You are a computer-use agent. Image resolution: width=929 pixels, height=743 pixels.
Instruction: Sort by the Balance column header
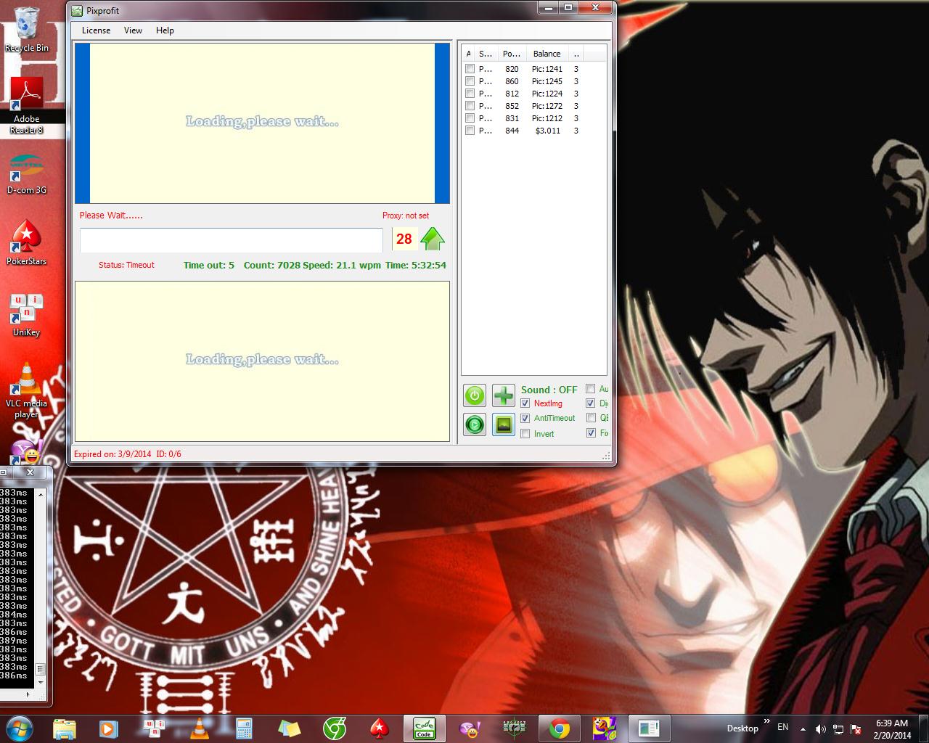pos(547,54)
